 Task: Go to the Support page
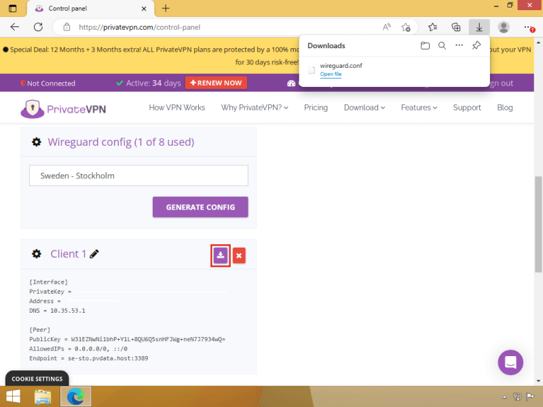click(467, 107)
